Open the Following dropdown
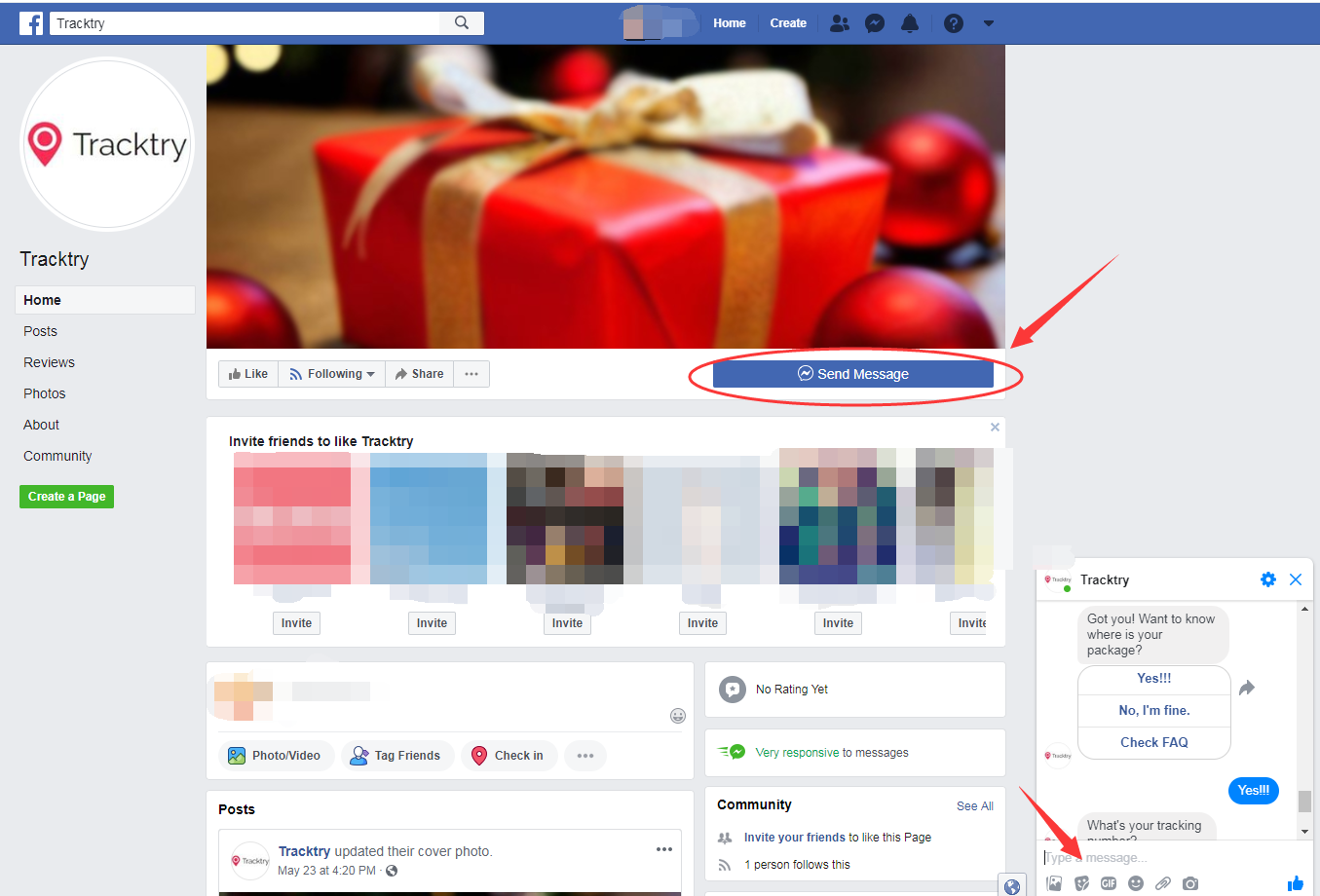 [x=331, y=374]
